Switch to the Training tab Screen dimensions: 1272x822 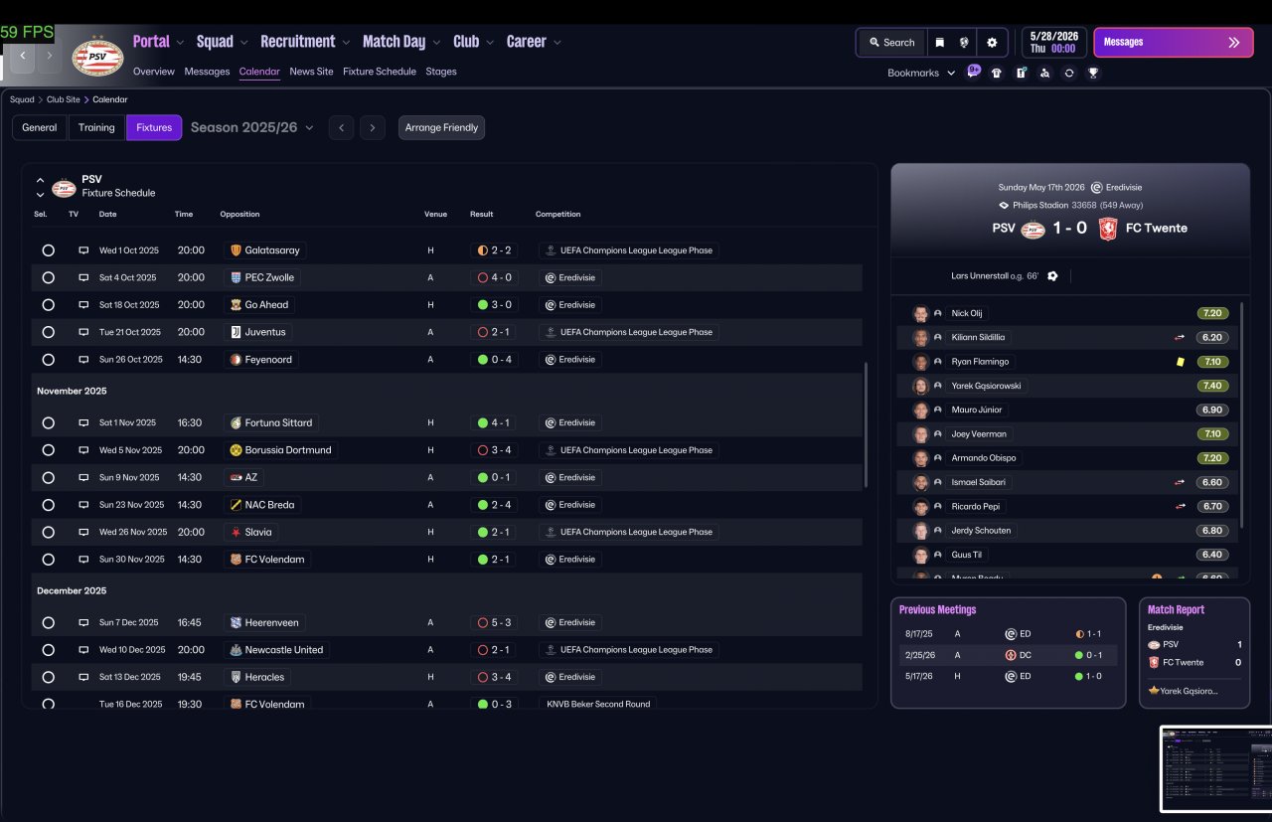pos(96,127)
